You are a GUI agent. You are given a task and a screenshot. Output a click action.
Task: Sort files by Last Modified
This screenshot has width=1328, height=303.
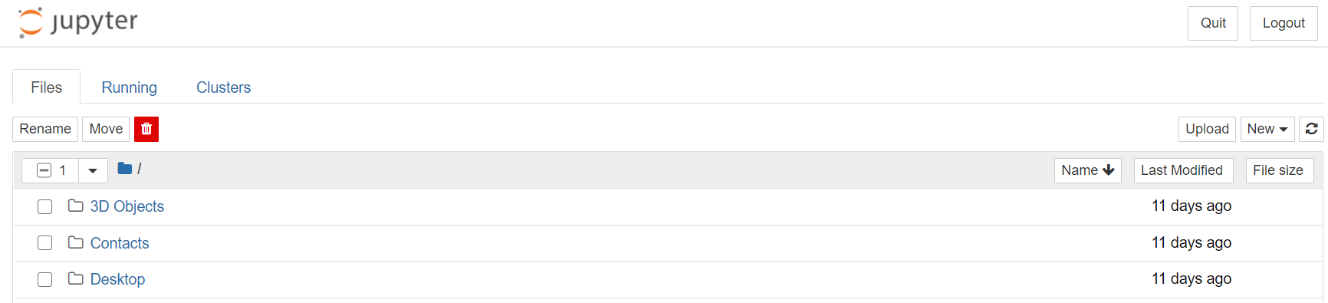click(1183, 170)
